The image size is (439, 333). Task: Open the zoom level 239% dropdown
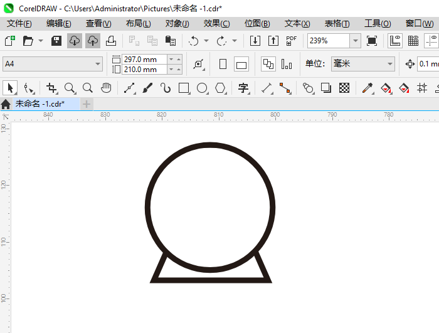click(x=355, y=41)
